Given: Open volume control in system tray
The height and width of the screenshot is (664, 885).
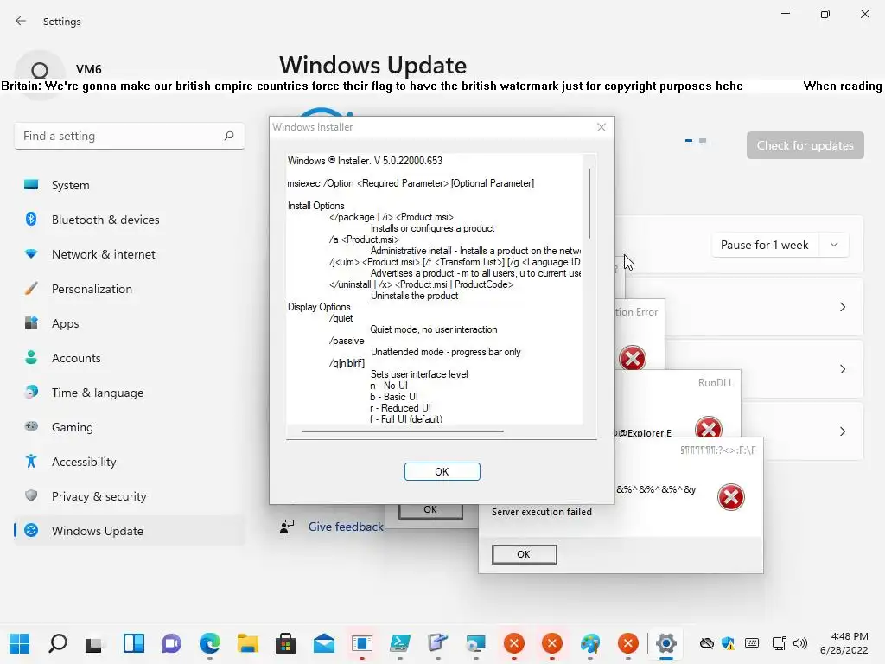Looking at the screenshot, I should click(x=799, y=643).
